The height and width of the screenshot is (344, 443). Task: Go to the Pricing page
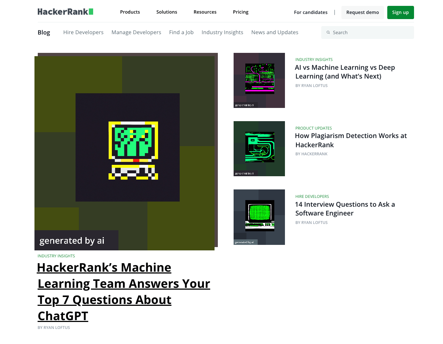241,12
